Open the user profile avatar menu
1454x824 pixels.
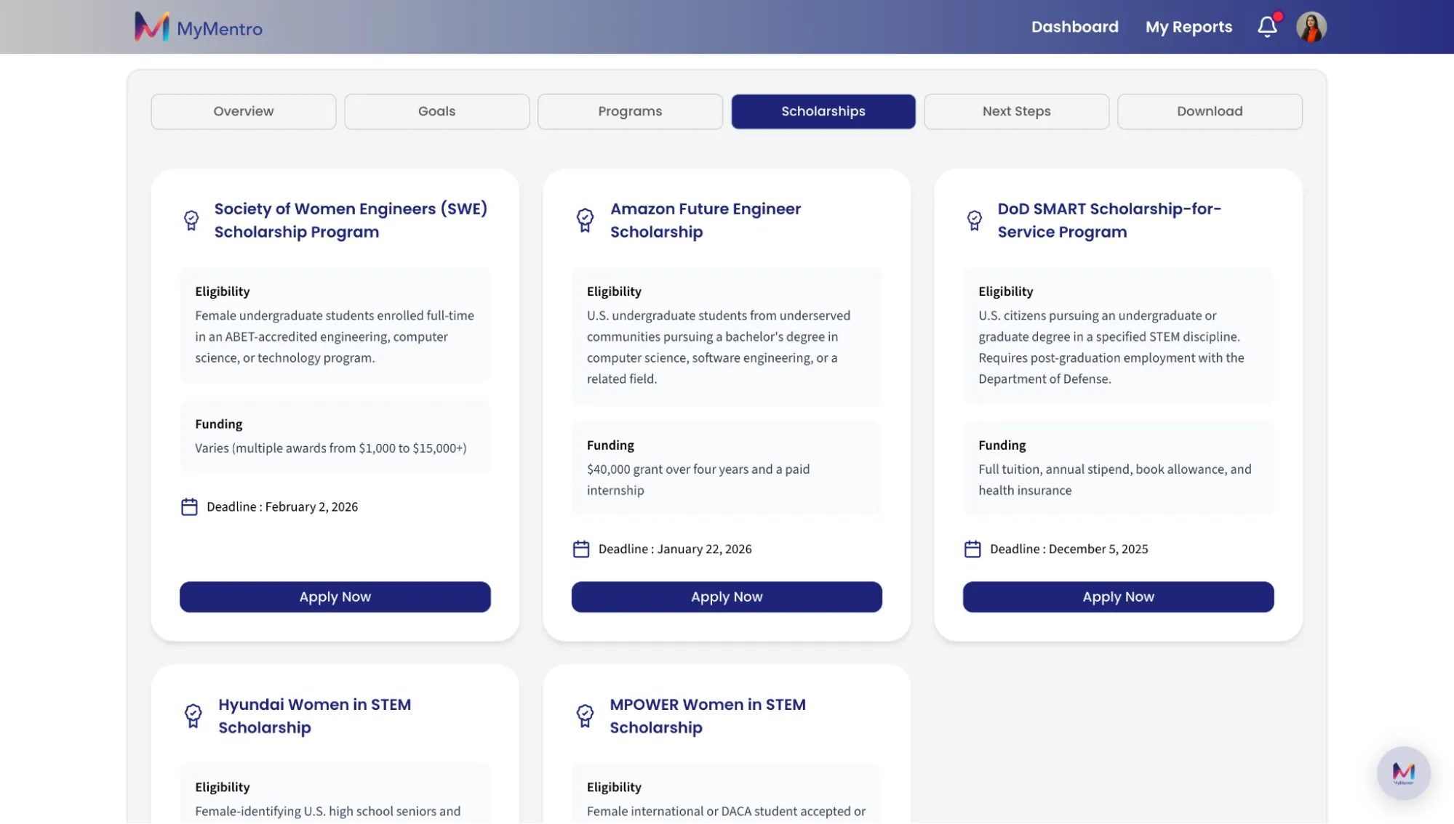coord(1311,27)
